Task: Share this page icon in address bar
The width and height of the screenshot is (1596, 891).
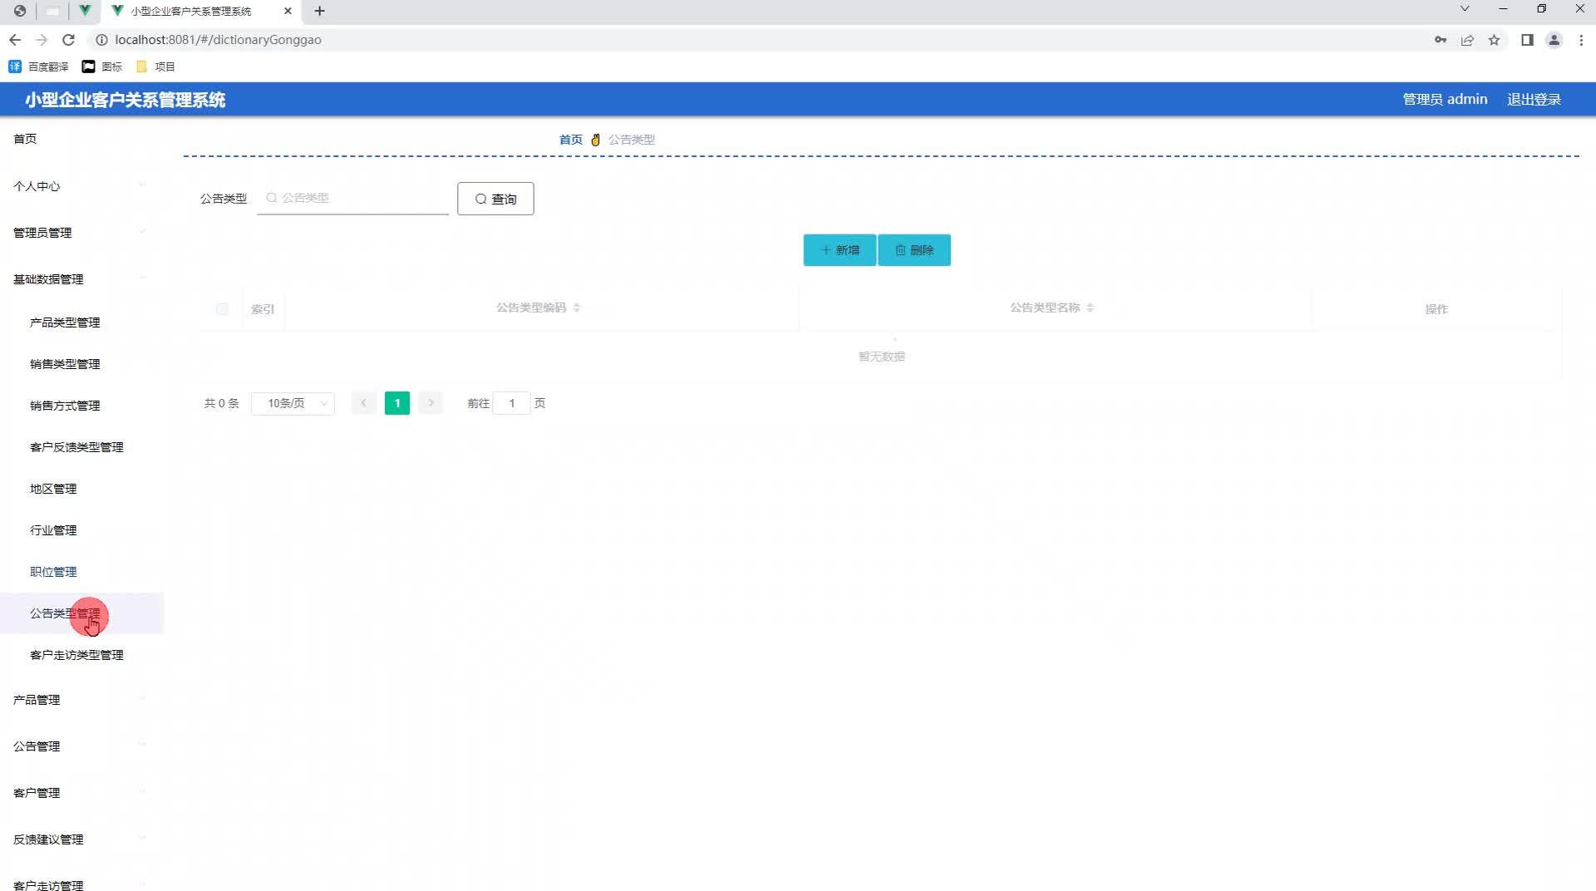Action: tap(1467, 40)
